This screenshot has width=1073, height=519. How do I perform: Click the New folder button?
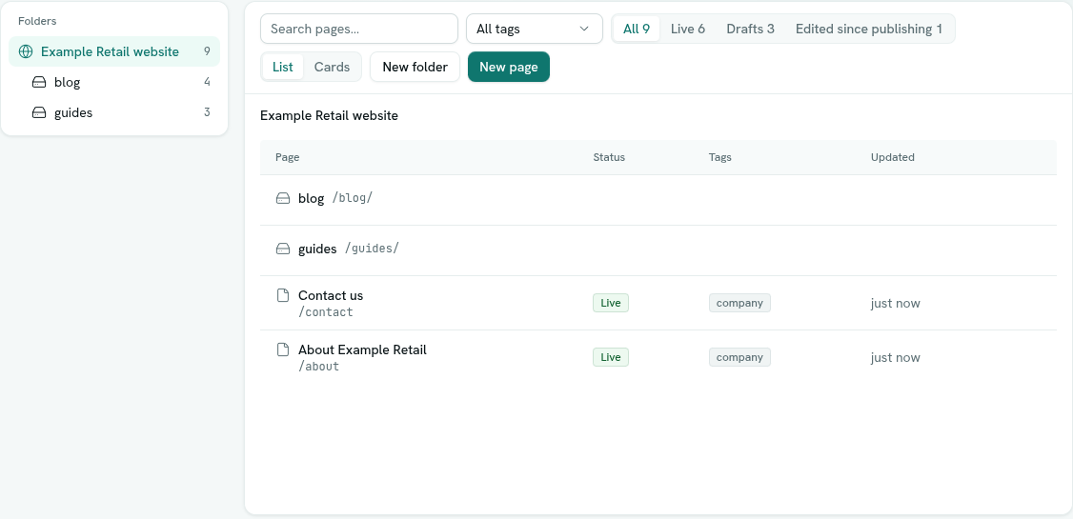pos(415,67)
